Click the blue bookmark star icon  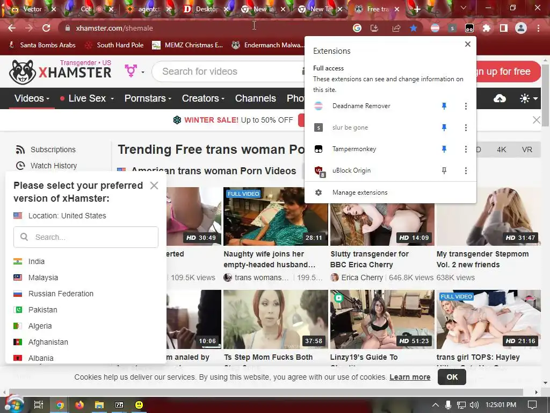coord(414,28)
